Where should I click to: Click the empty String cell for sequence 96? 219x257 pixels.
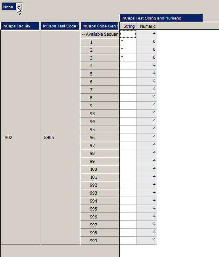128,137
